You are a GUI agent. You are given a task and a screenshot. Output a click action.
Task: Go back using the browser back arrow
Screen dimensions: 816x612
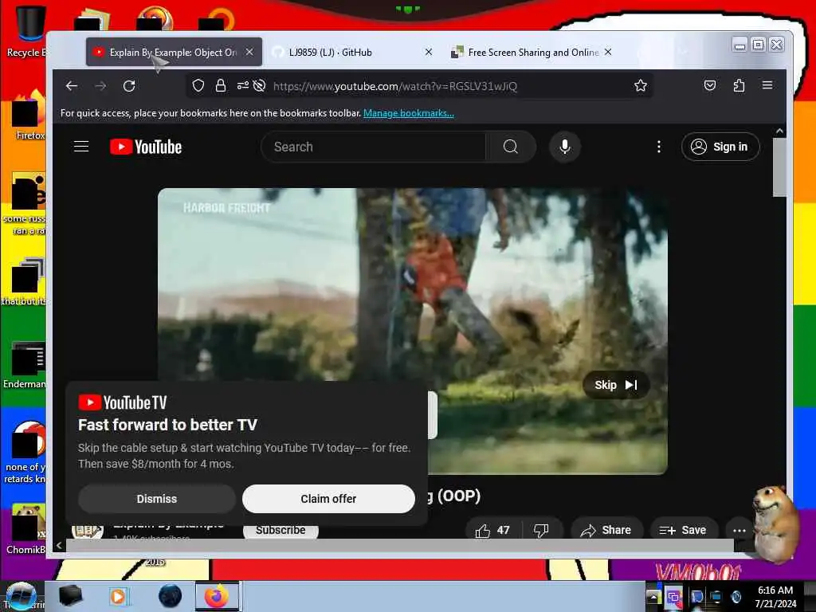72,86
